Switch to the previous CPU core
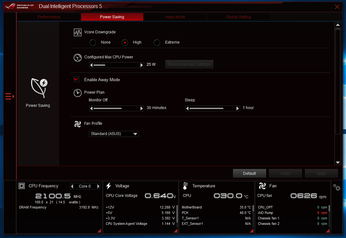346x238 pixels. tap(72, 186)
